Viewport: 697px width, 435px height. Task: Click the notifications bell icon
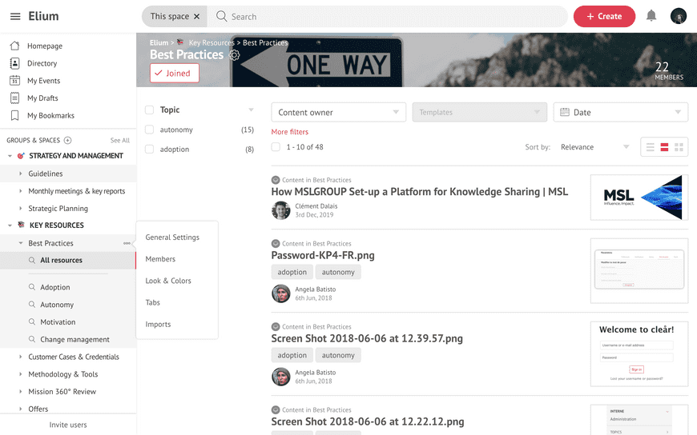point(651,16)
